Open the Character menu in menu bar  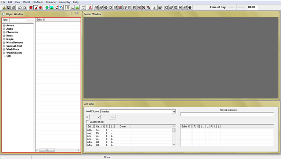(x=51, y=2)
